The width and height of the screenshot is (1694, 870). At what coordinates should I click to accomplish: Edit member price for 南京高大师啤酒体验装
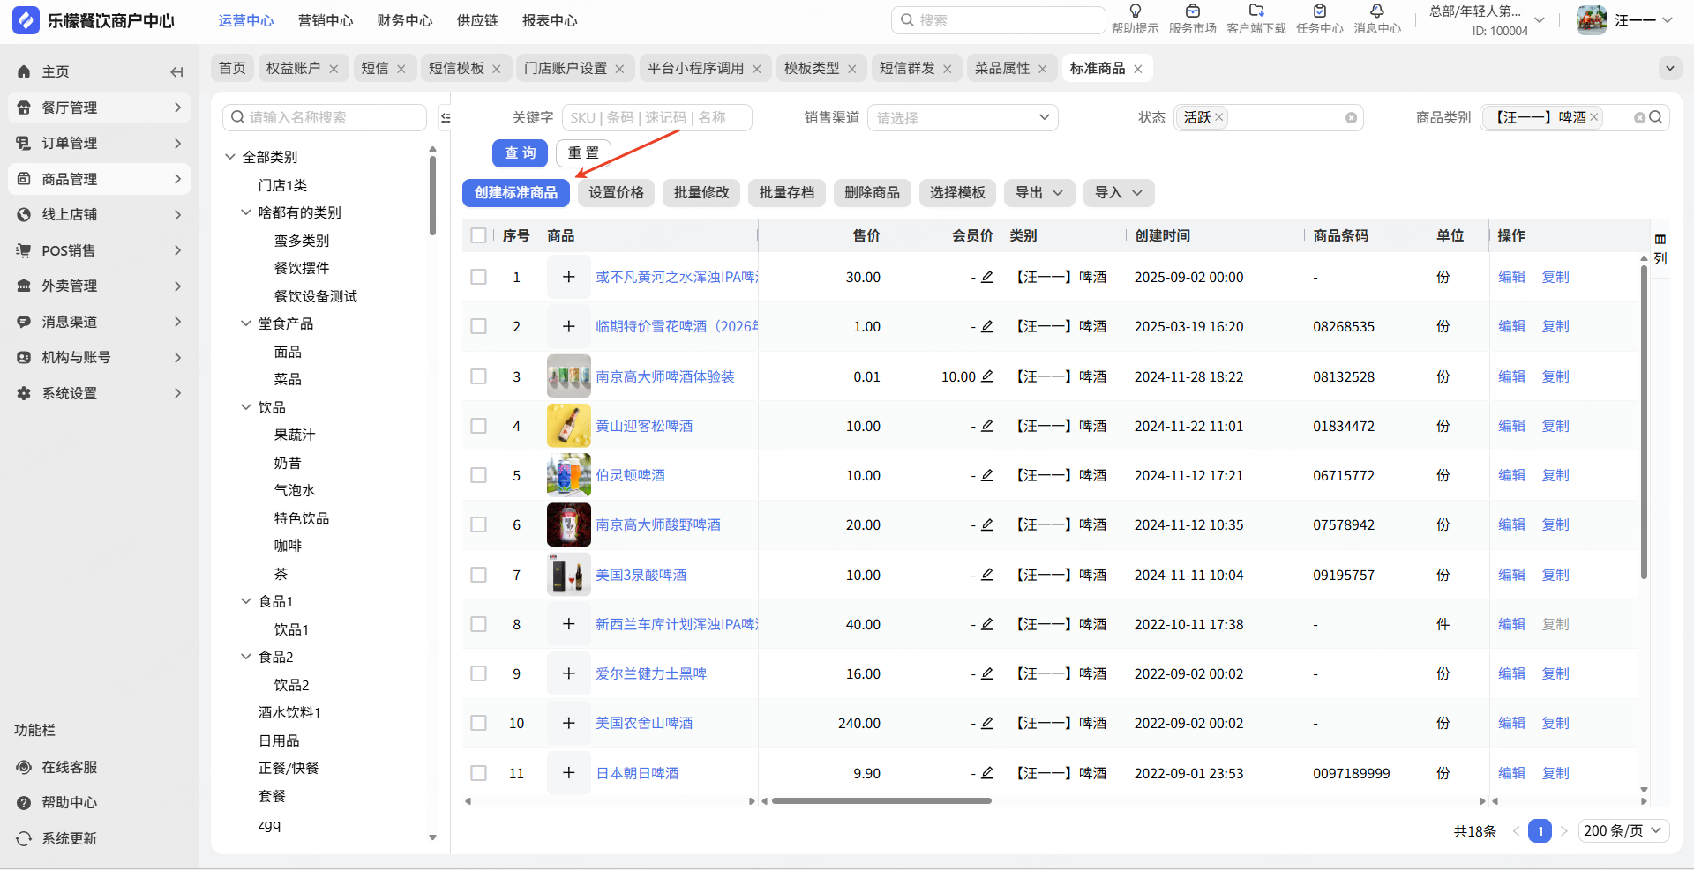pyautogui.click(x=987, y=376)
